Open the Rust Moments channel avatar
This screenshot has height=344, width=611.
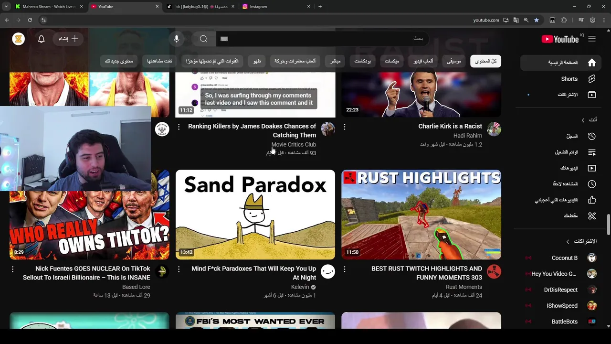pyautogui.click(x=494, y=271)
